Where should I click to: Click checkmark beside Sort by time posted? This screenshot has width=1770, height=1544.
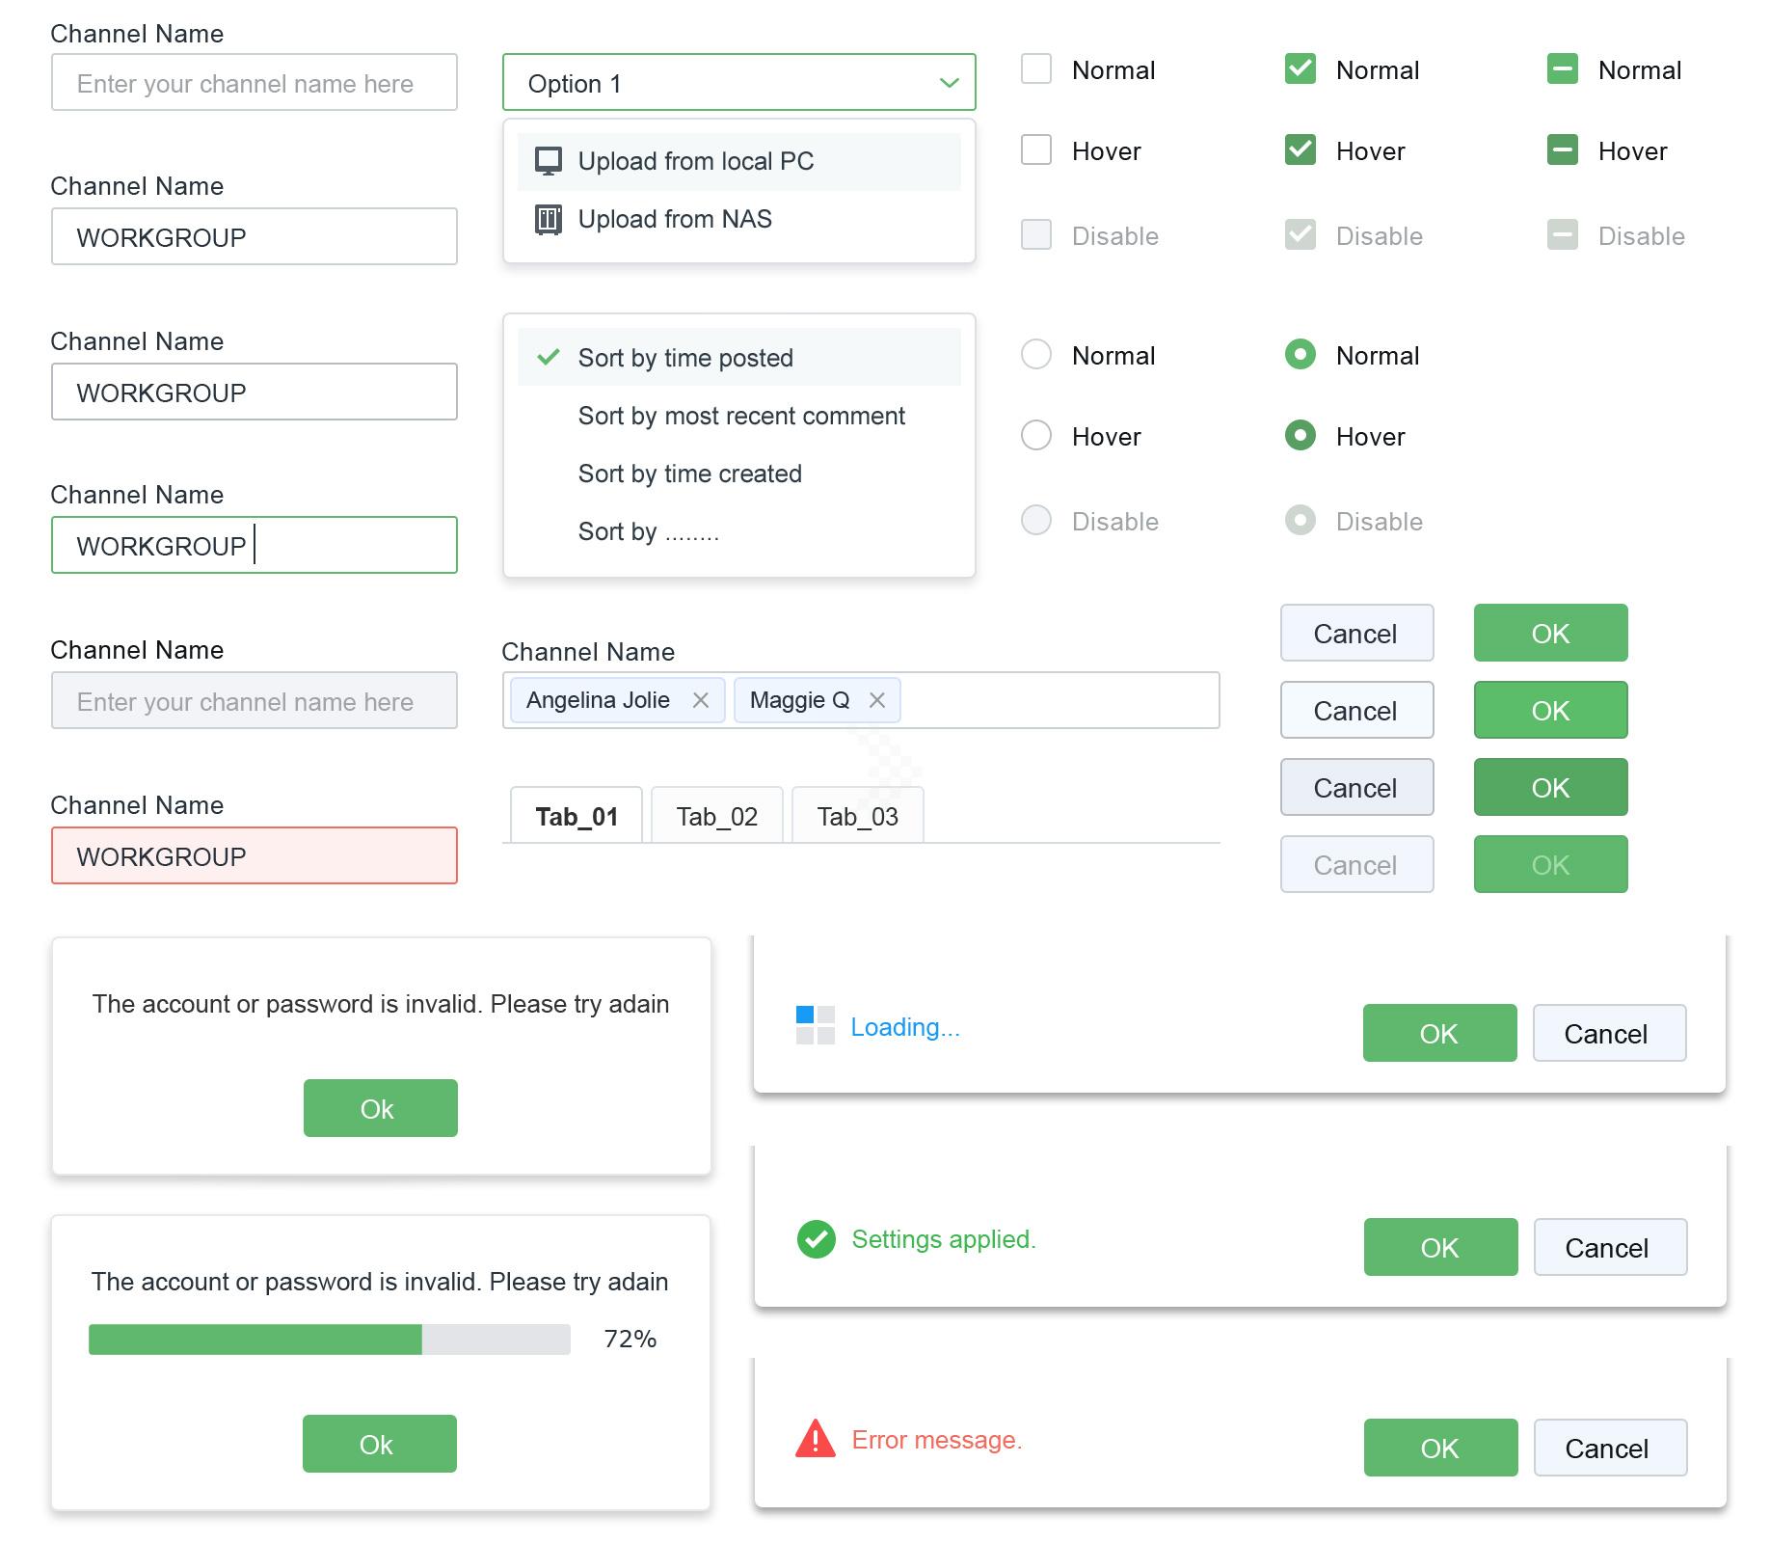coord(549,357)
